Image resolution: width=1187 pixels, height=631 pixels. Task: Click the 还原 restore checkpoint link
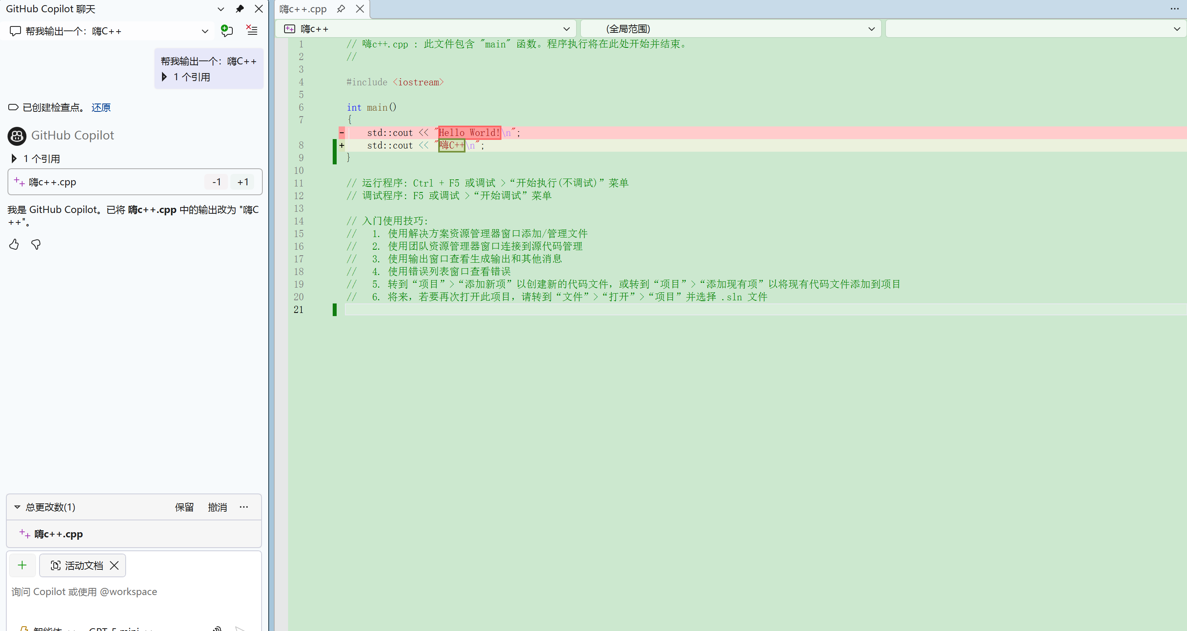(x=101, y=107)
